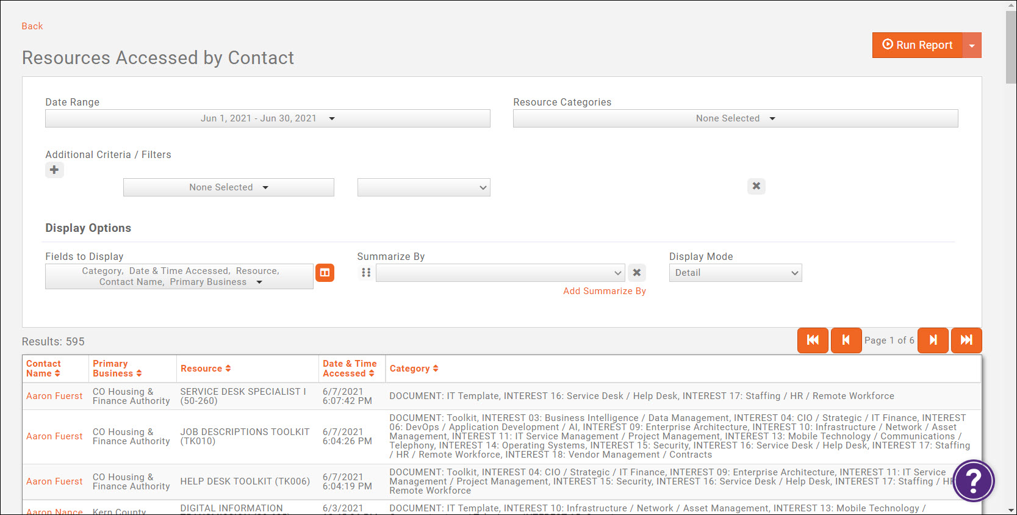The image size is (1017, 515).
Task: Go to the previous results page
Action: 846,340
